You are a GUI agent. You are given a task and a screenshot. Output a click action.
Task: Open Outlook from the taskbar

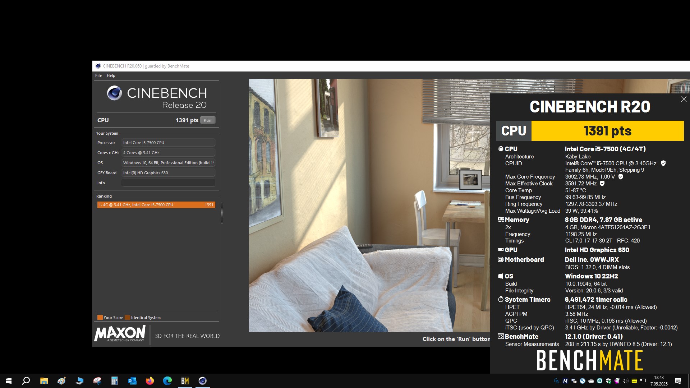click(132, 381)
